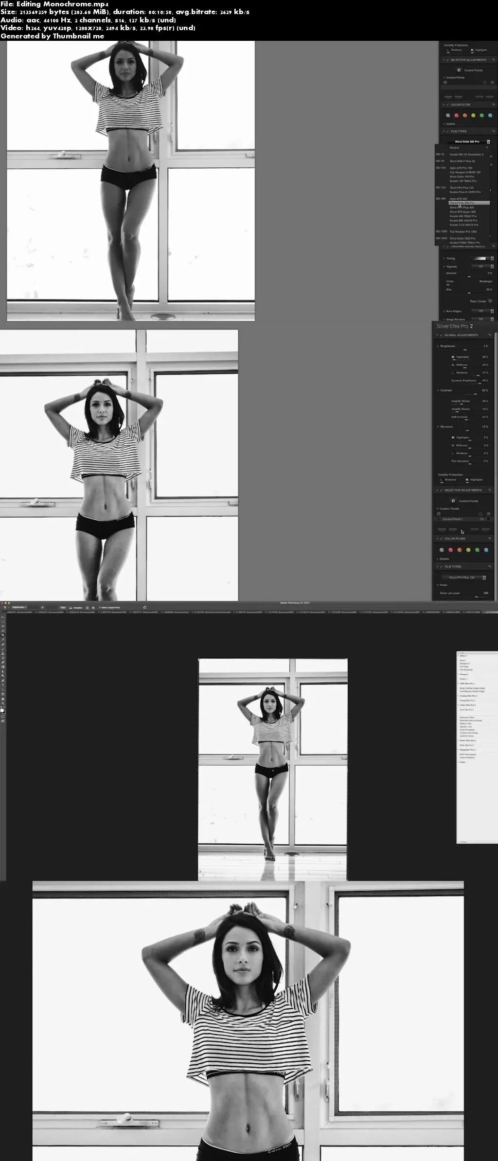Select the Type tool in Photoshop toolbar

click(x=3, y=685)
